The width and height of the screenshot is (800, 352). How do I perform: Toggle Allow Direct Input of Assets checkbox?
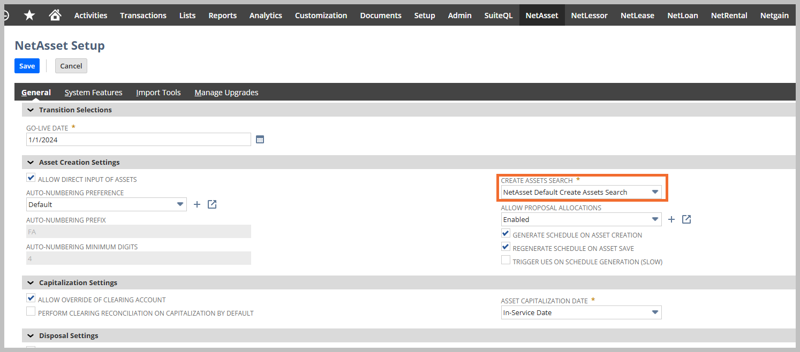(x=31, y=178)
